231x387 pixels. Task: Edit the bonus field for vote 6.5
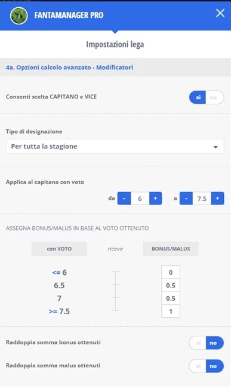pyautogui.click(x=171, y=285)
